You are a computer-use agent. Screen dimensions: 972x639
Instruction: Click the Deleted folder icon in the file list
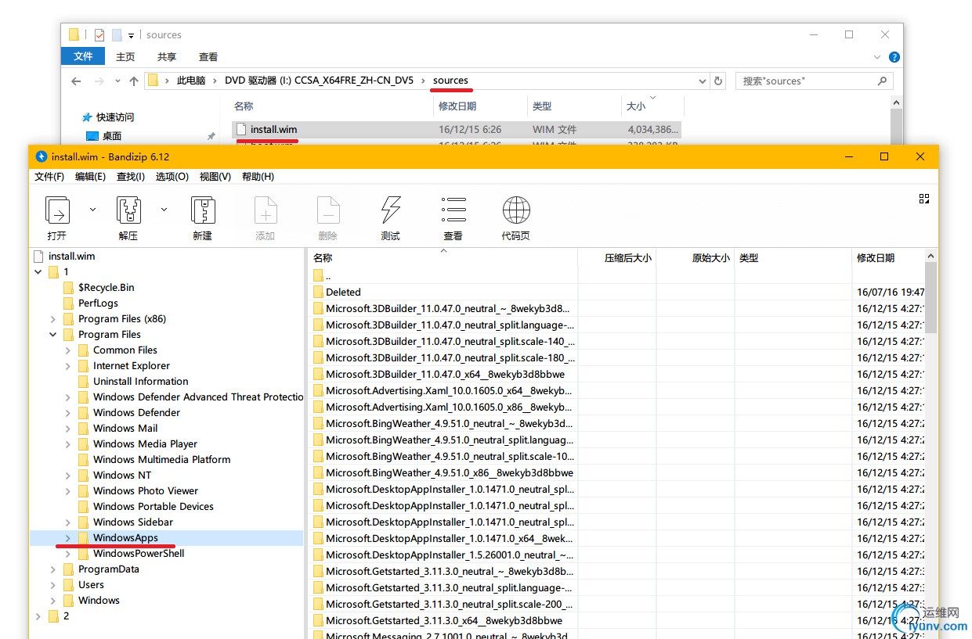click(318, 292)
